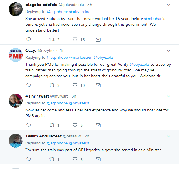Open tweet menu for Teslim Abdulazeez
Screen dimensions: 179x169
tap(169, 136)
